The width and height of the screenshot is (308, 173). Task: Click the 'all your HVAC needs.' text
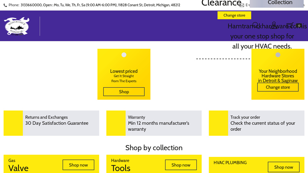(x=262, y=46)
